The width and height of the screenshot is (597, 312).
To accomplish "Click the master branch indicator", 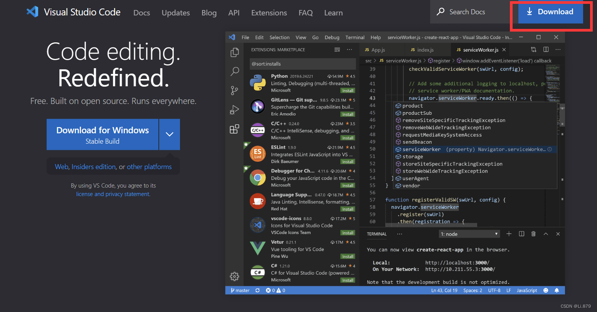I will (240, 290).
